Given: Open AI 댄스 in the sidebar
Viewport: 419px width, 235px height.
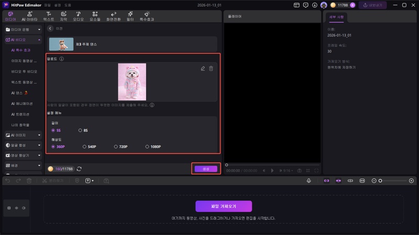Looking at the screenshot, I should pos(19,93).
